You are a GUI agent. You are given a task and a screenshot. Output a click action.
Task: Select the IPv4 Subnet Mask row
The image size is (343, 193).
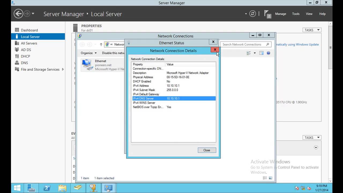pos(173,90)
